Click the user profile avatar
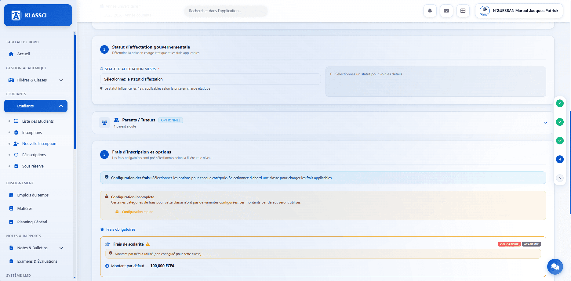The width and height of the screenshot is (571, 281). pos(485,11)
